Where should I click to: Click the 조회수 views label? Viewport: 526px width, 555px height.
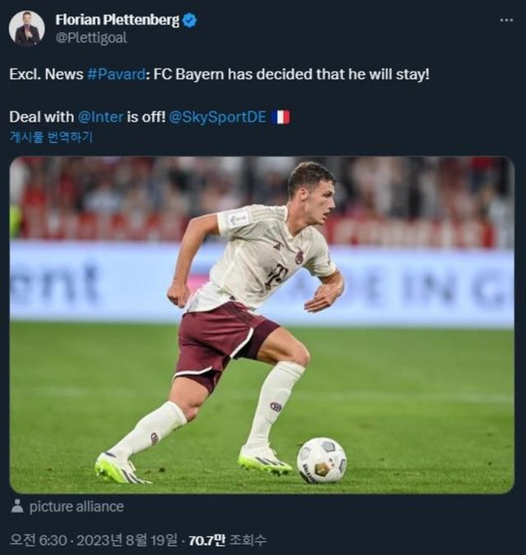[248, 540]
